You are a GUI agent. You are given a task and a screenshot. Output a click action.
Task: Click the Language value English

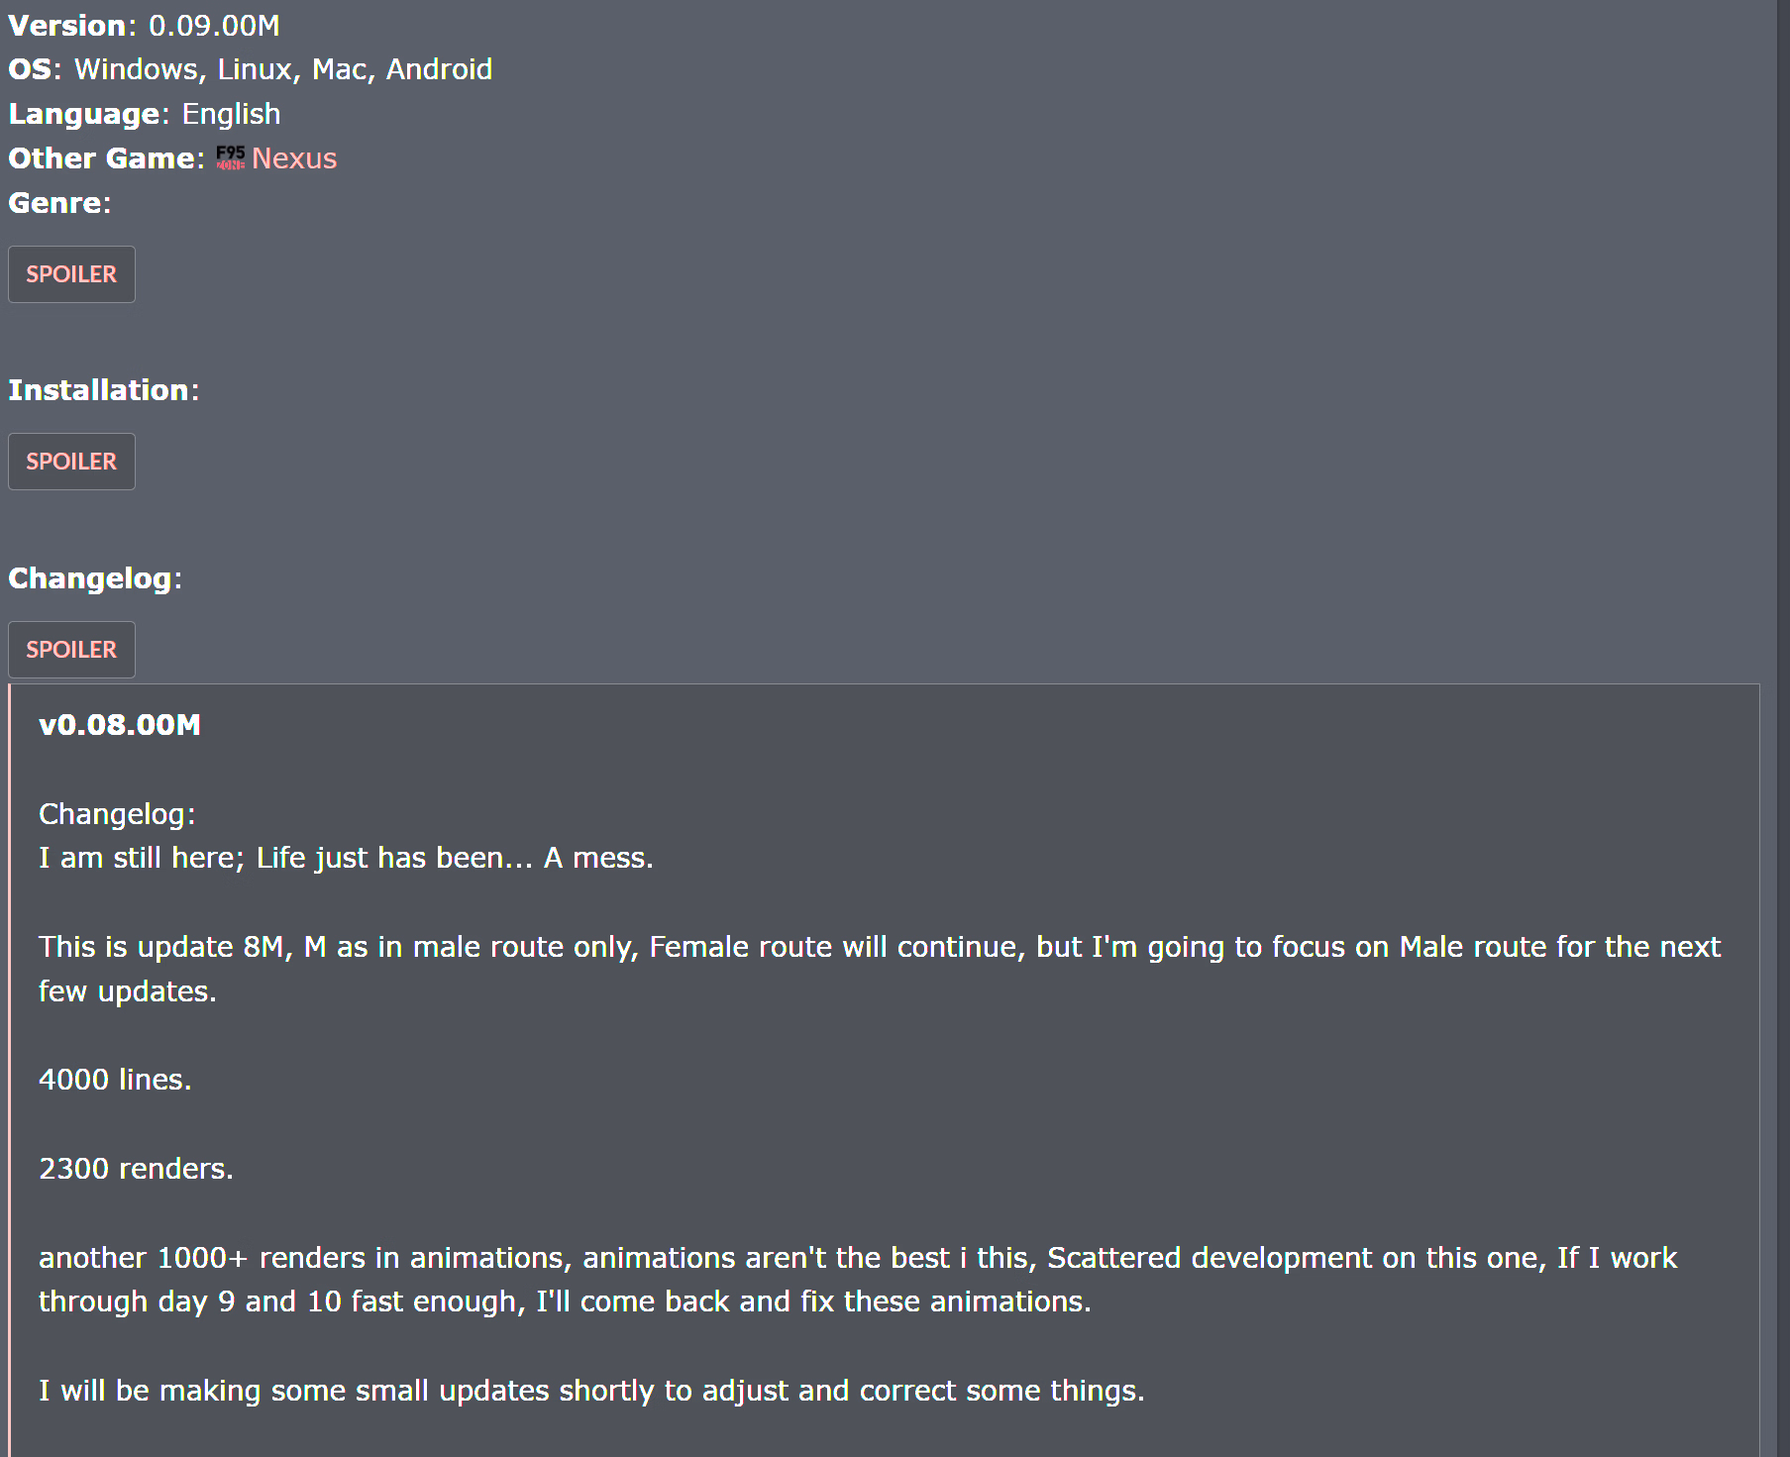[231, 114]
